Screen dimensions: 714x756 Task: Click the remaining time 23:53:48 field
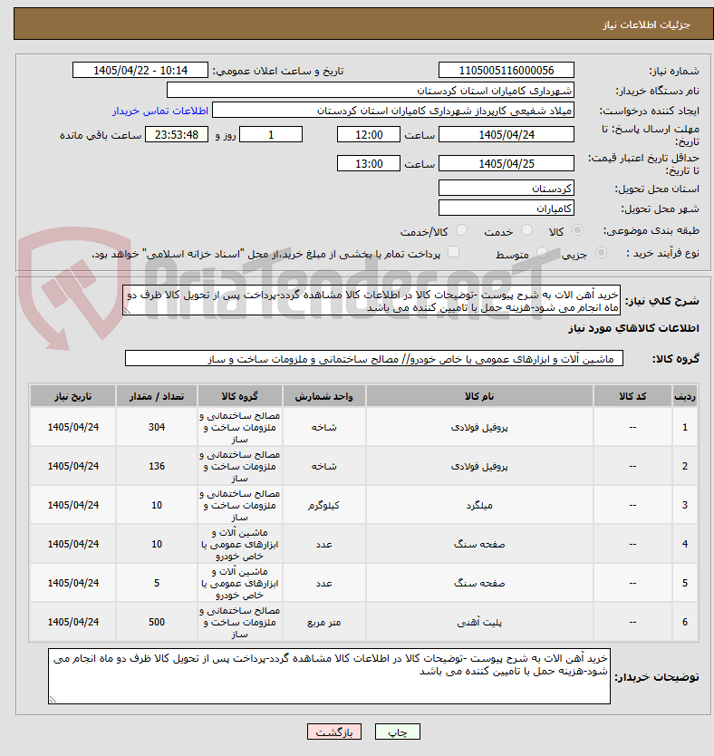(177, 134)
